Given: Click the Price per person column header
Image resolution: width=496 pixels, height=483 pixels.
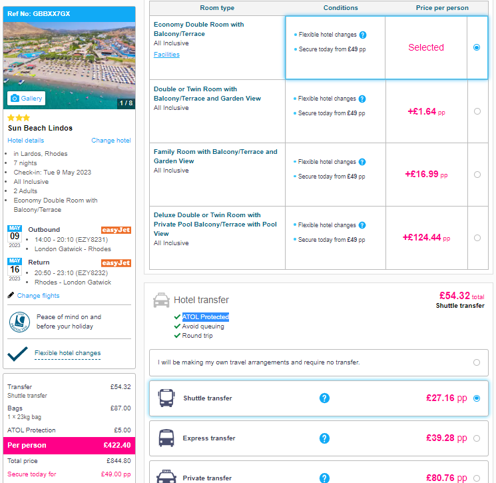Looking at the screenshot, I should pyautogui.click(x=442, y=8).
